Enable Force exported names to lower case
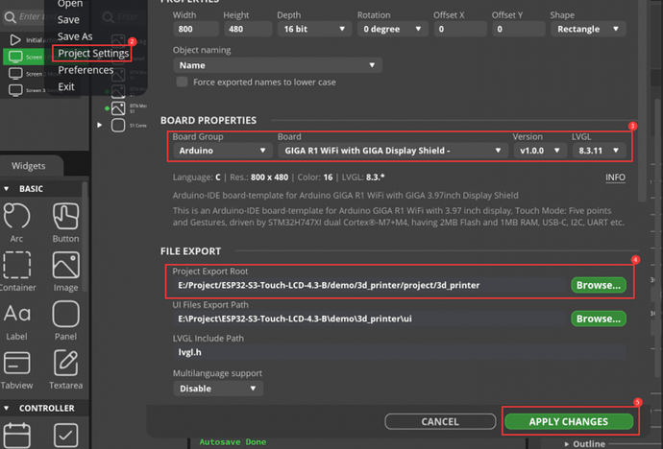The width and height of the screenshot is (663, 449). (x=183, y=82)
